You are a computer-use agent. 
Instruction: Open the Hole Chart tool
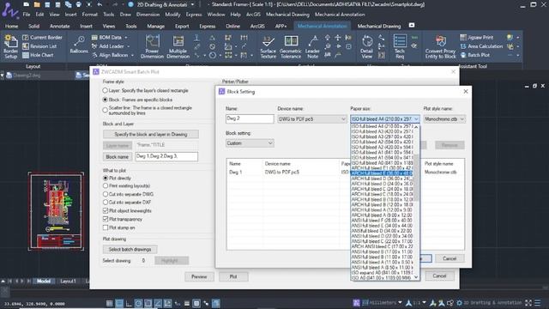point(38,55)
